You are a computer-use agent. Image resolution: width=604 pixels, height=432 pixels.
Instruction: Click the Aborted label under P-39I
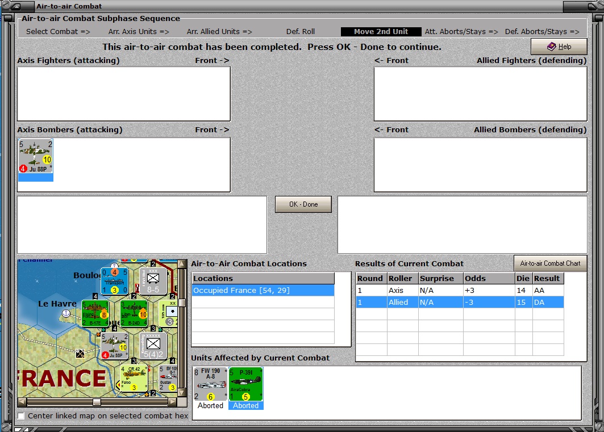246,405
